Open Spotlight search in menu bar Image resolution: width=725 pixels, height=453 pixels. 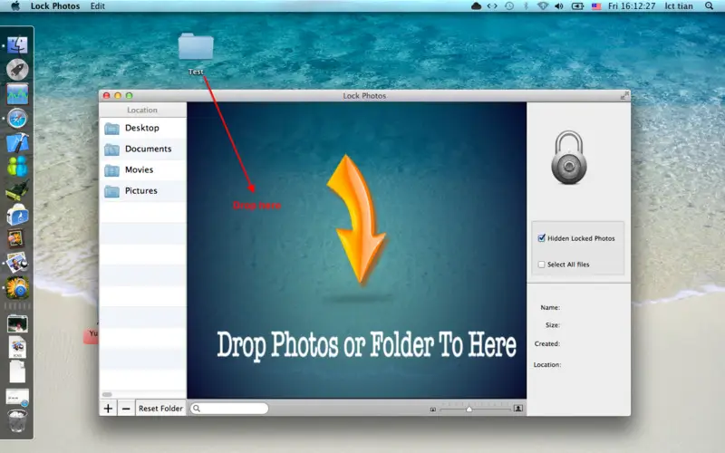click(709, 6)
